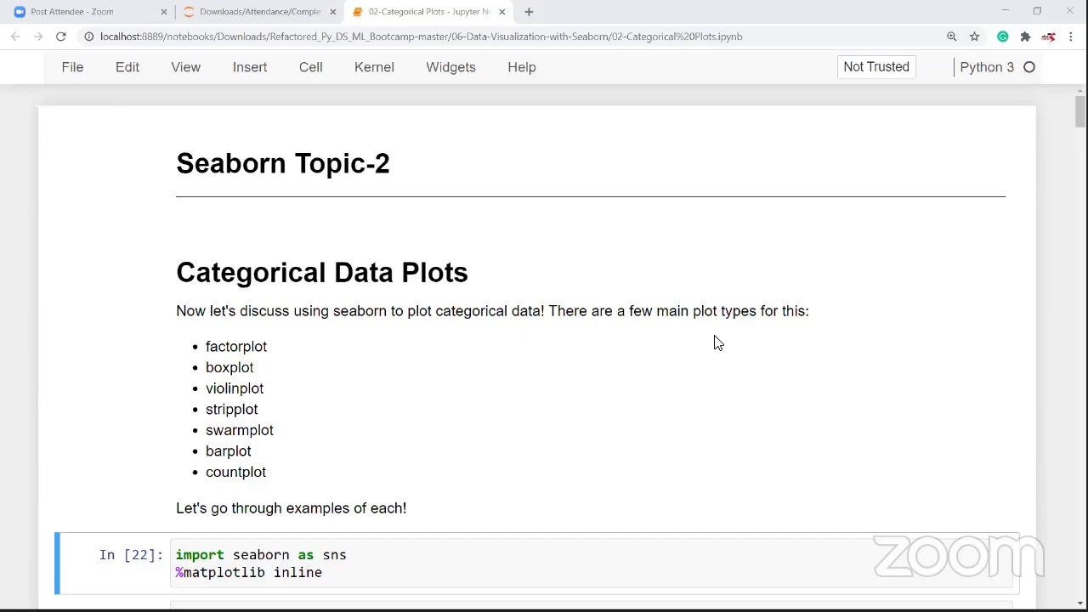Close the Post Attendee - Zoom tab
This screenshot has height=612, width=1088.
tap(164, 12)
